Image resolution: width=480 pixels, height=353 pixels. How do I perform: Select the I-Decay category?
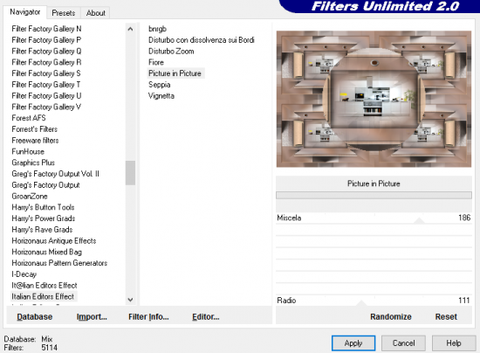[x=24, y=274]
